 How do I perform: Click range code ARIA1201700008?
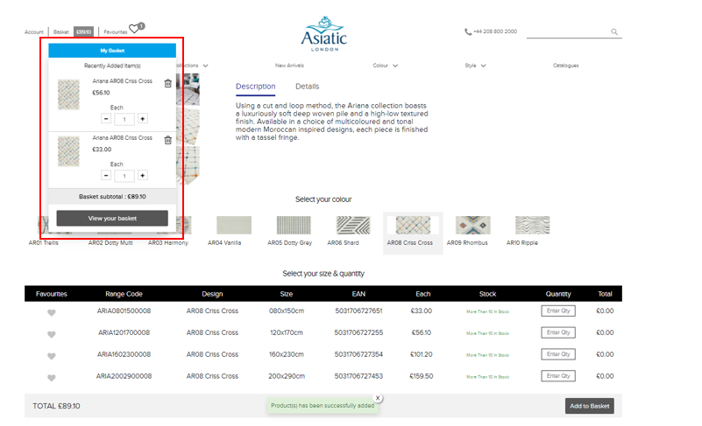click(x=124, y=332)
